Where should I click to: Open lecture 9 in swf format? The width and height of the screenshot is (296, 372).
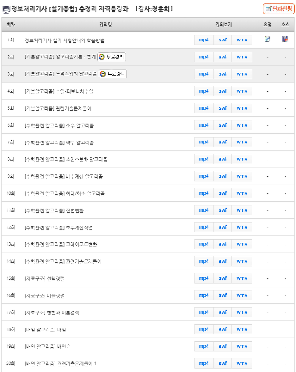coord(222,176)
